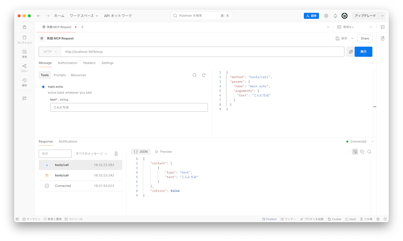Open the History sidebar icon
Screen dimensions: 403x241
(x=24, y=82)
